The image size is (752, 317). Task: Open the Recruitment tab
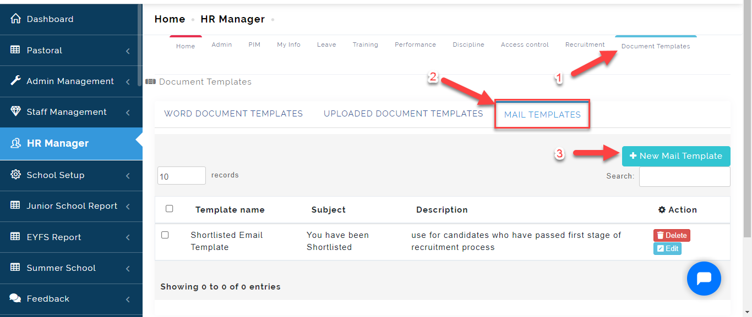pyautogui.click(x=585, y=45)
